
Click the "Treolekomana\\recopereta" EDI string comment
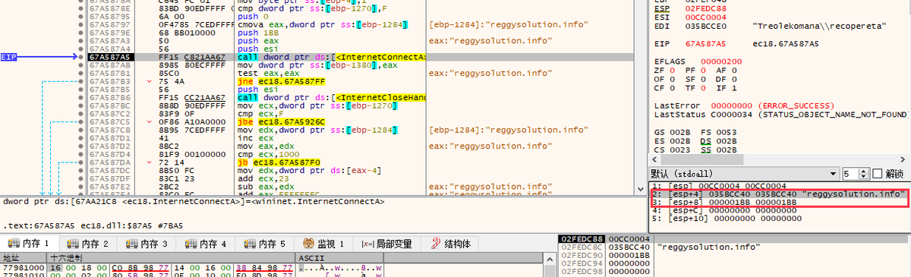820,25
